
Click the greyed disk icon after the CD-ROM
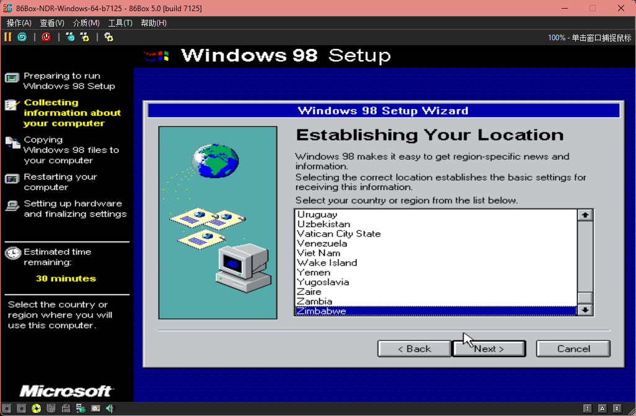click(x=51, y=409)
